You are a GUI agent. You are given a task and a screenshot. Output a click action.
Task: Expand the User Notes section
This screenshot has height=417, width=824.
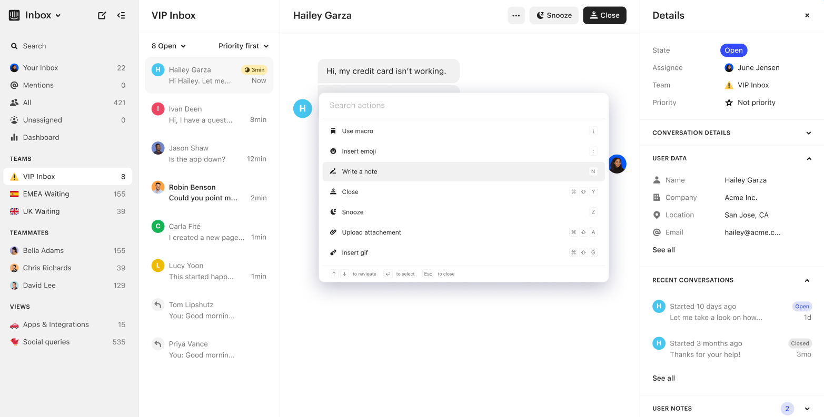(x=807, y=409)
